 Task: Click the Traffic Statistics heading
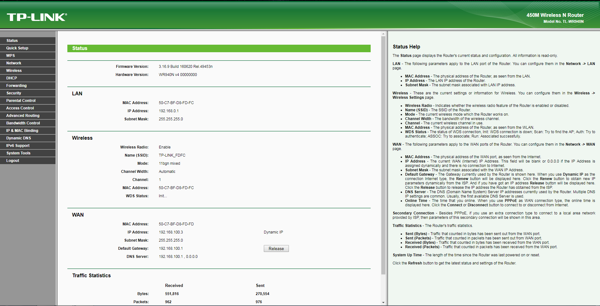point(91,276)
